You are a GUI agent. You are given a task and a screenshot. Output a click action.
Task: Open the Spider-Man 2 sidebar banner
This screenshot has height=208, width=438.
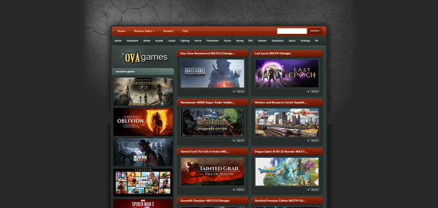coord(143,203)
